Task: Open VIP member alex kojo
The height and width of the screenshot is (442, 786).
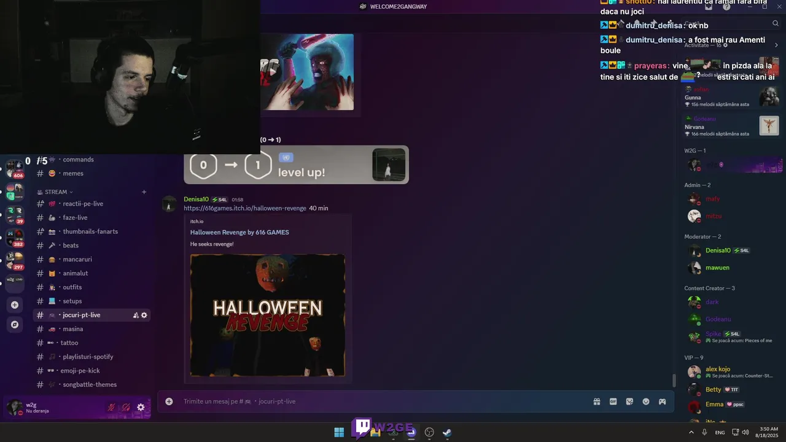Action: pyautogui.click(x=731, y=372)
